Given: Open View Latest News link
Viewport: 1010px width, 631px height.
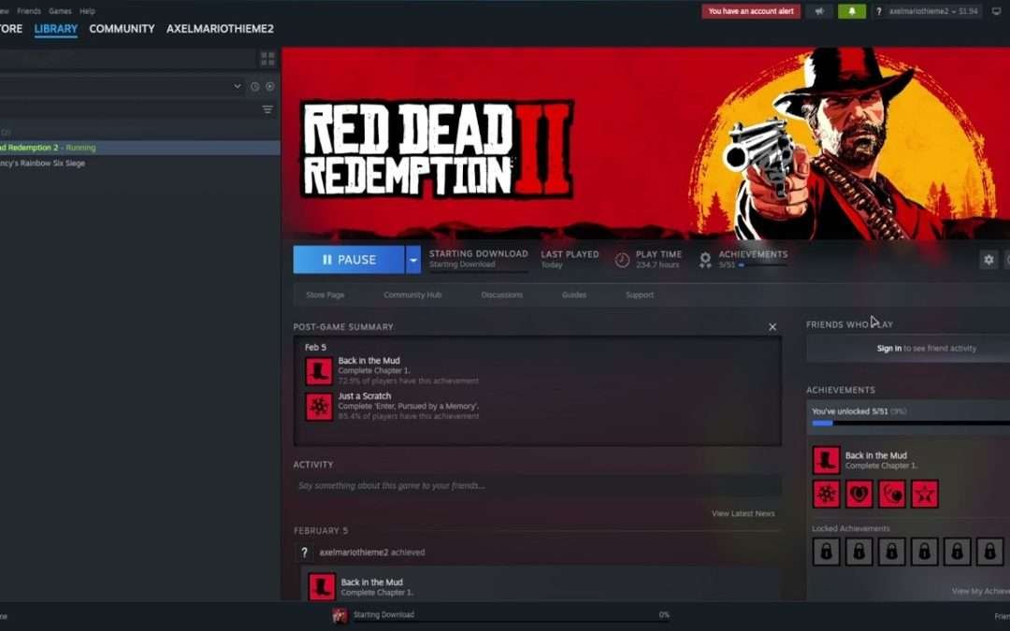Looking at the screenshot, I should [x=743, y=513].
